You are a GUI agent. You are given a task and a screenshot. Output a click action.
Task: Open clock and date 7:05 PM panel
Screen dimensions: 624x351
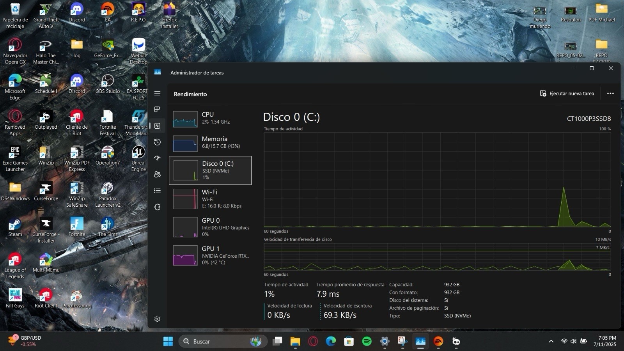point(605,341)
